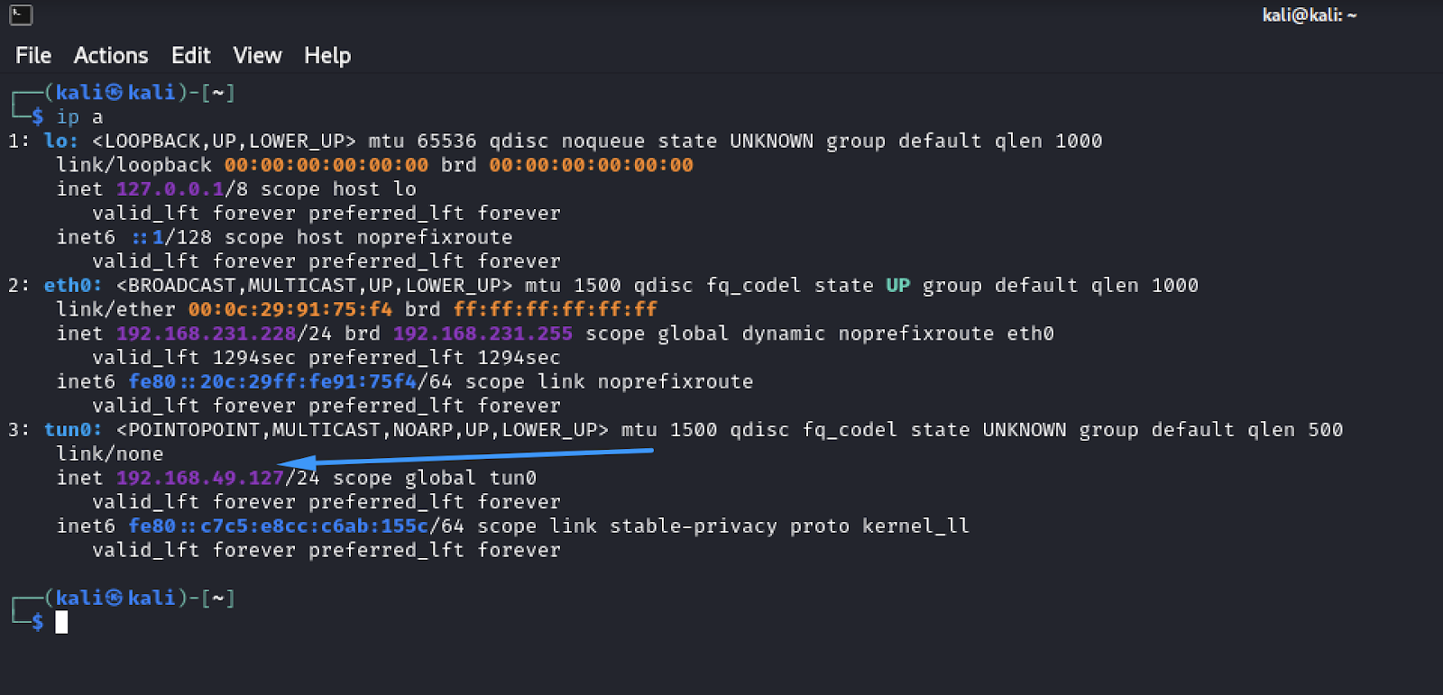1443x695 pixels.
Task: Click the eth0 MAC address 00:0c:29:91:75:f4
Action: 290,309
